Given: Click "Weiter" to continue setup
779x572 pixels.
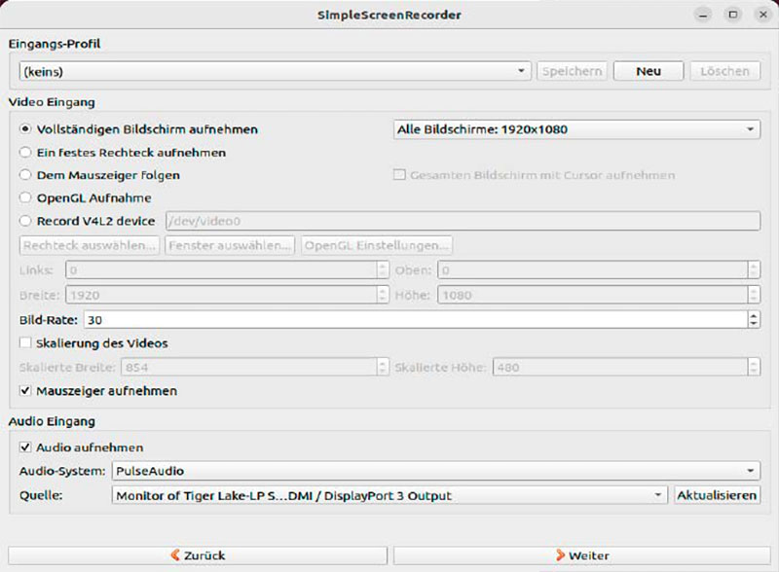Looking at the screenshot, I should (584, 554).
